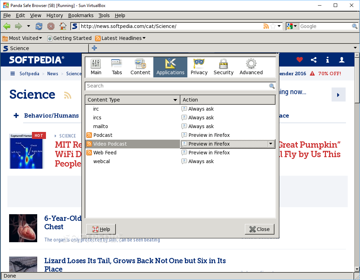Viewport: 360px width, 280px height.
Task: Click the page vertical scrollbar thumb
Action: point(357,80)
